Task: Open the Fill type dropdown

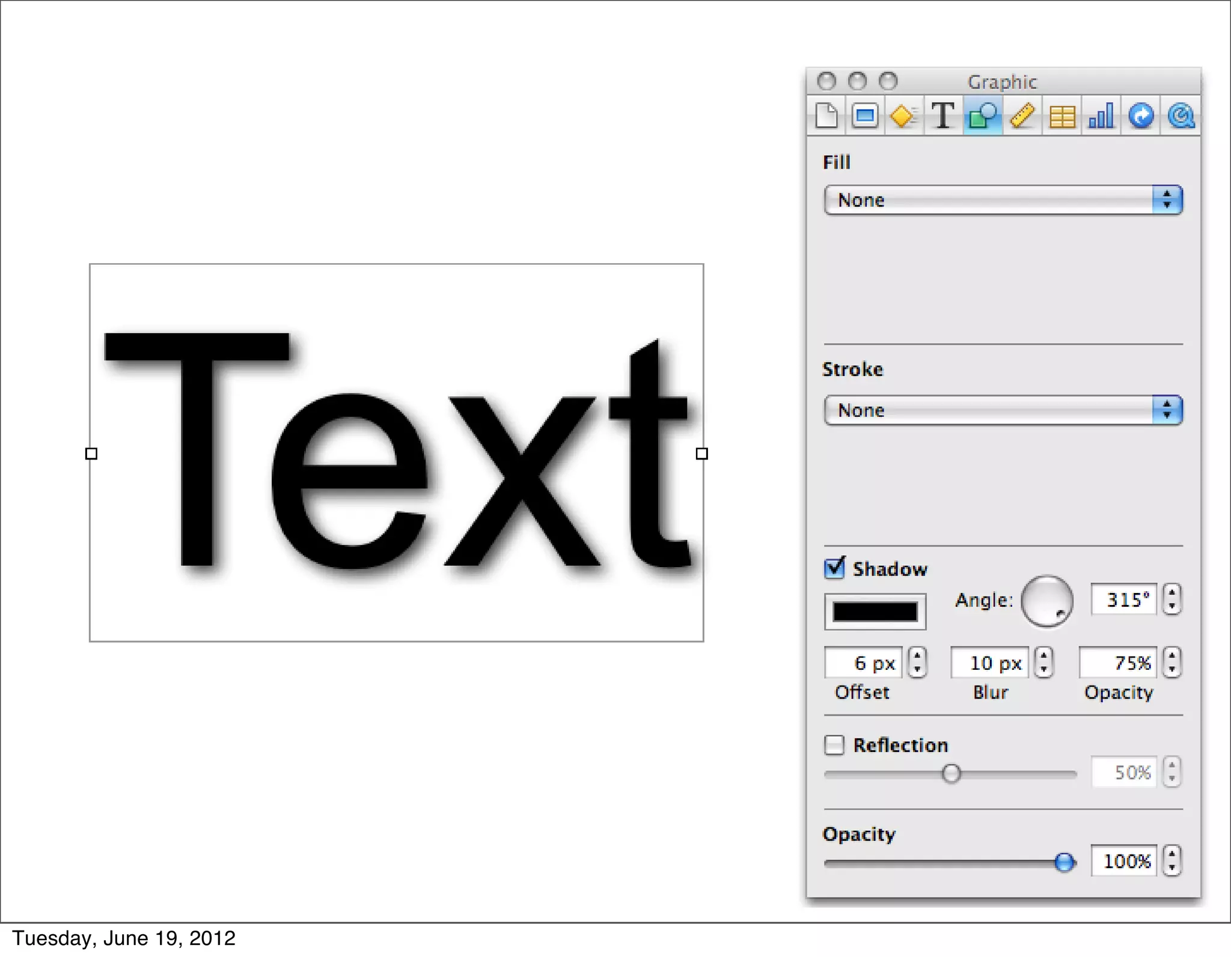Action: pyautogui.click(x=1003, y=200)
